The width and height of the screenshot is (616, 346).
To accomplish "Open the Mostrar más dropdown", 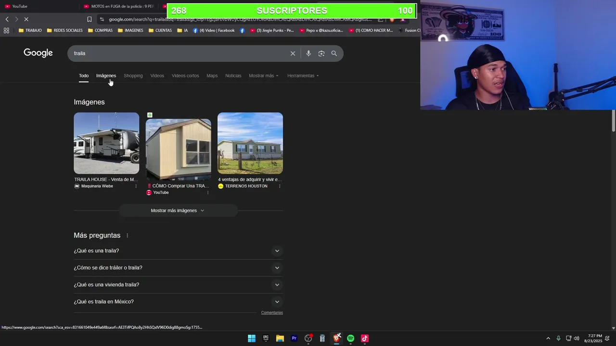I will [264, 75].
